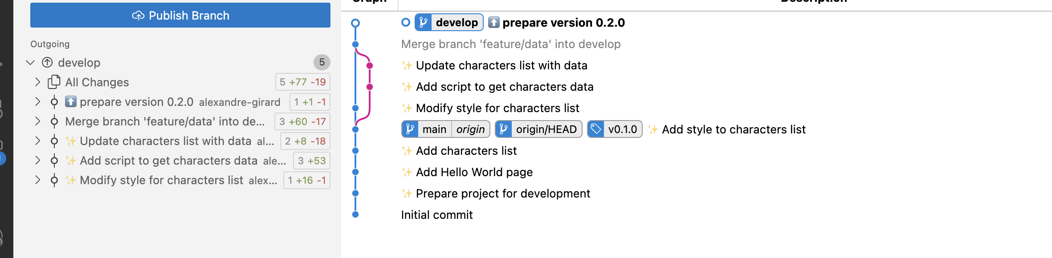
Task: Select graph commit Add script to get characters data
Action: coord(505,87)
